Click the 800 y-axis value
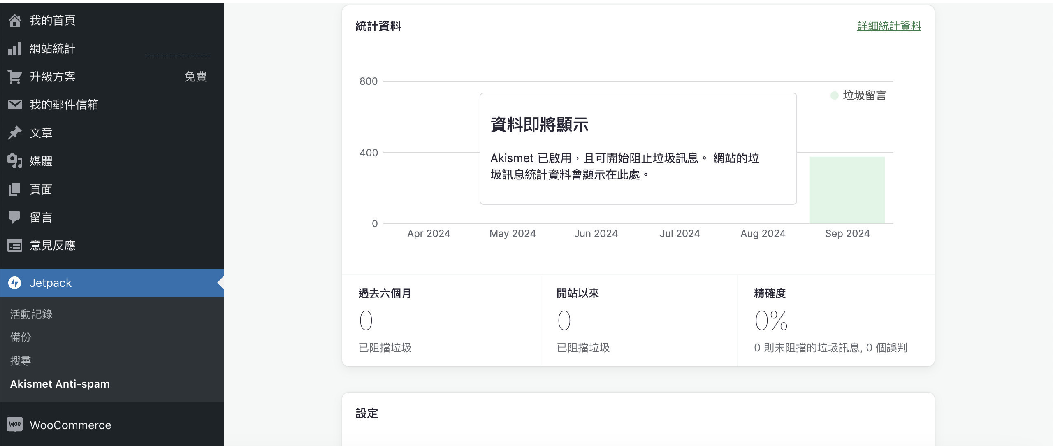1053x446 pixels. click(369, 81)
